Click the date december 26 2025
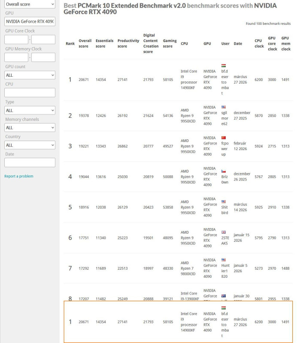The width and height of the screenshot is (297, 343). point(242,177)
